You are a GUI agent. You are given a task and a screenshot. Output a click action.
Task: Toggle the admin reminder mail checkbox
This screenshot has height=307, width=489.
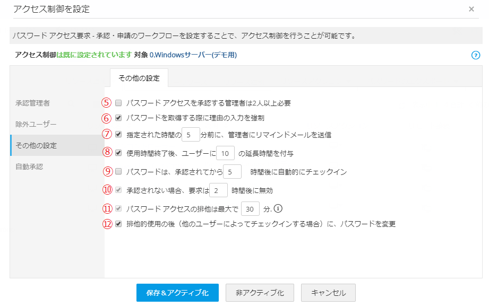(118, 135)
